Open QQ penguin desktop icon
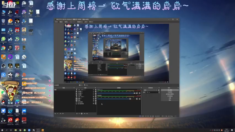Screen dimensions: 235x132 click(3, 102)
